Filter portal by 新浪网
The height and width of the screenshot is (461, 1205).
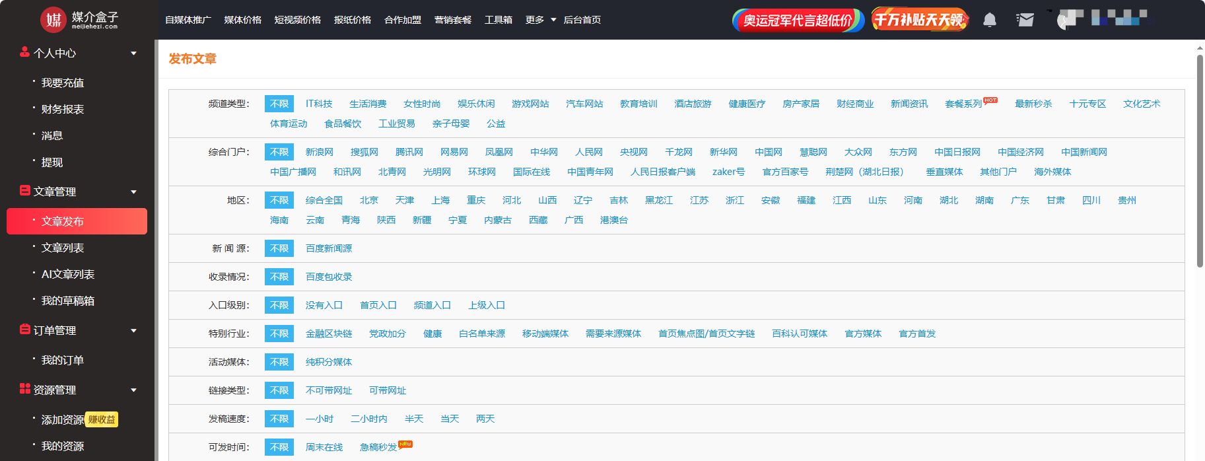coord(320,152)
